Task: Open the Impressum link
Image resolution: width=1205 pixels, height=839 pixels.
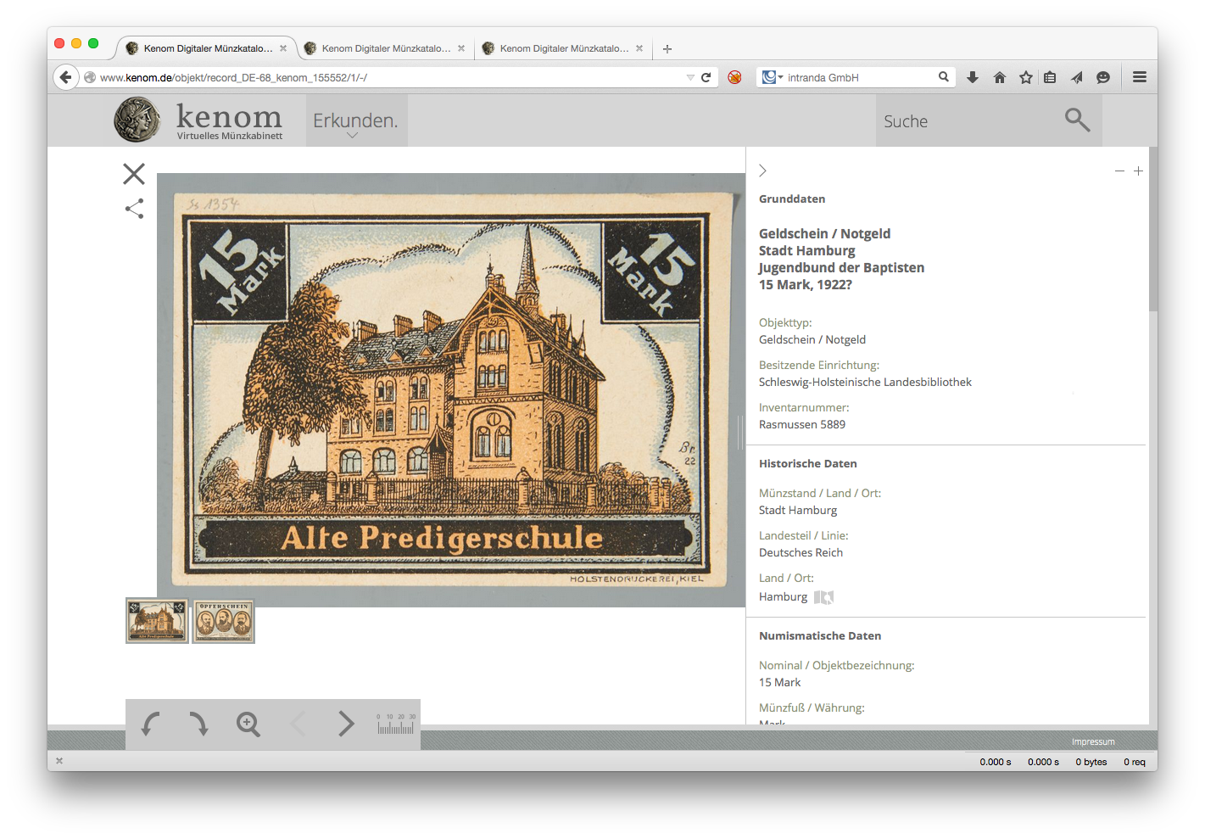Action: (x=1093, y=741)
